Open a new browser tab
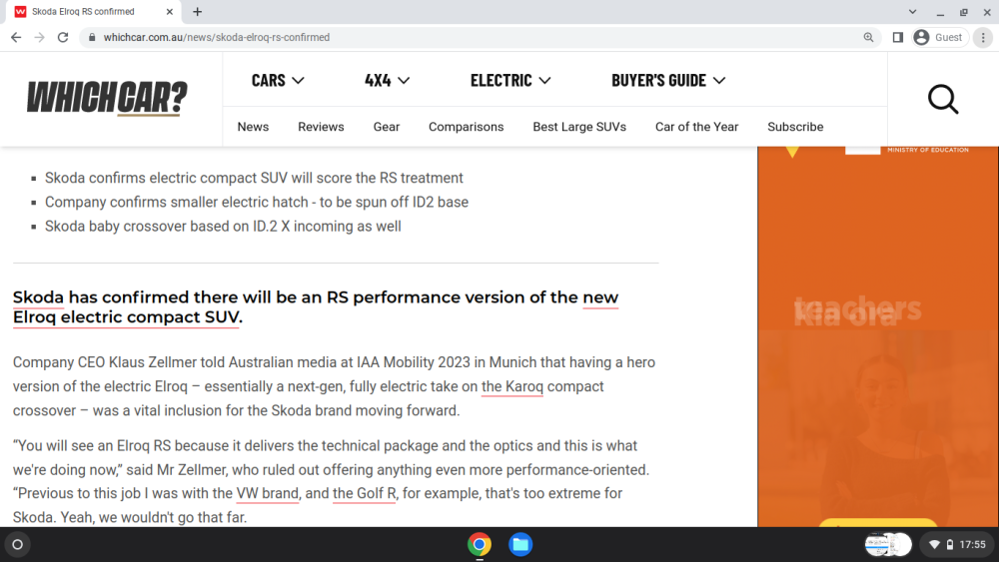 click(198, 11)
